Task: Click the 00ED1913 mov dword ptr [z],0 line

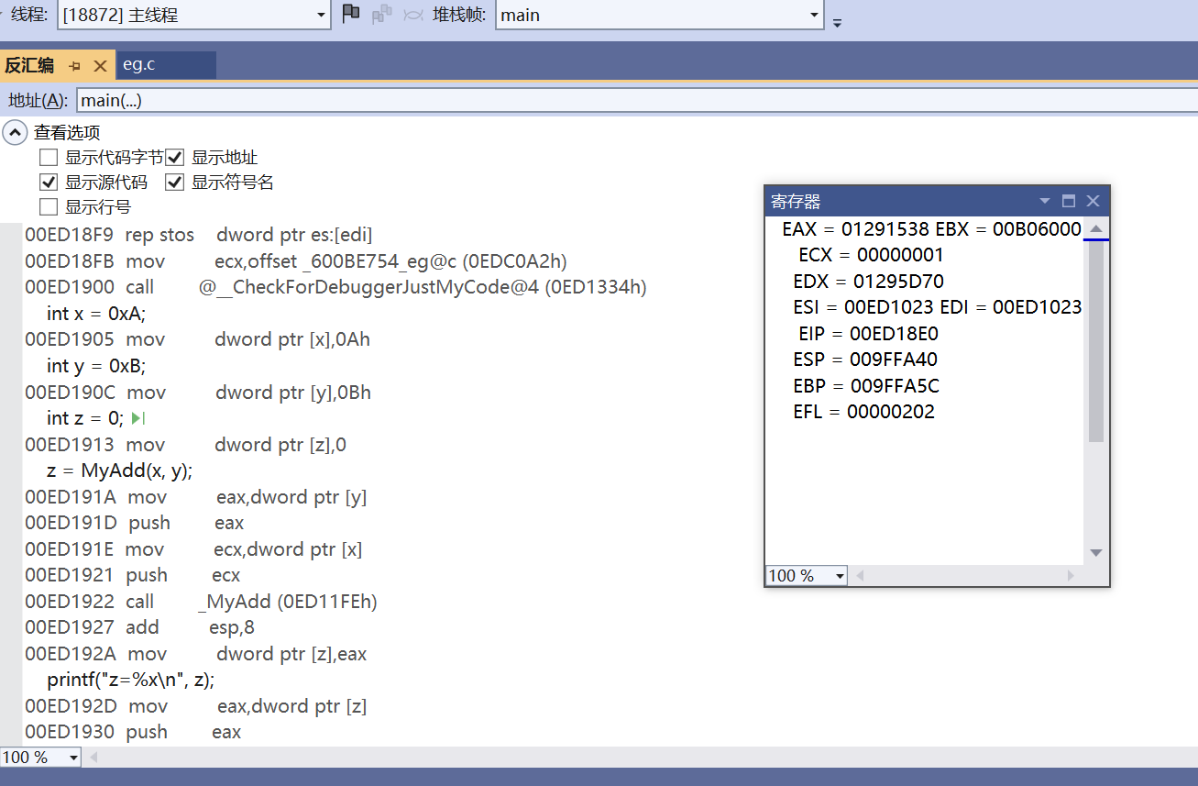Action: point(186,445)
